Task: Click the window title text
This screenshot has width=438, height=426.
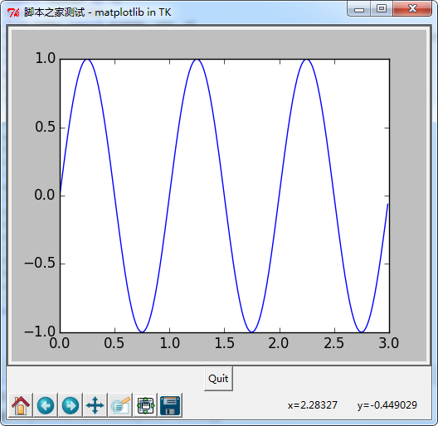Action: 98,12
